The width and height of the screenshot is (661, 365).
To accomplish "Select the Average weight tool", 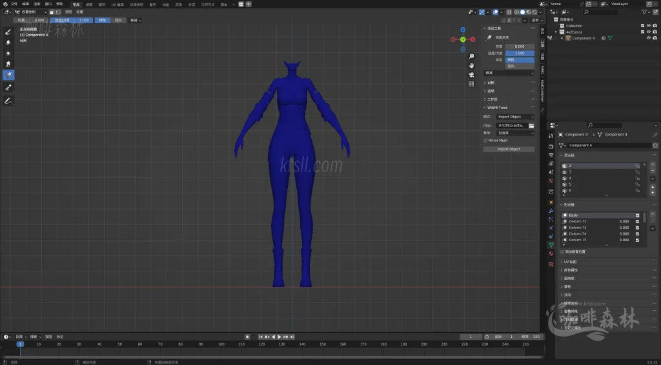I will 8,54.
